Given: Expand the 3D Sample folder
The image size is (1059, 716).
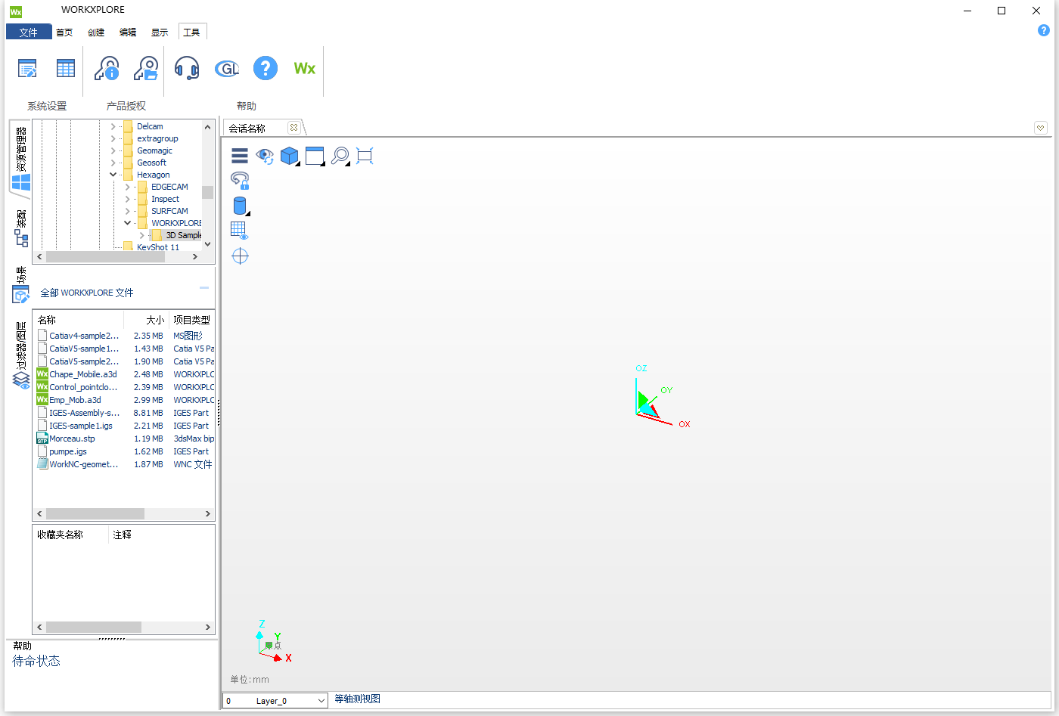Looking at the screenshot, I should 141,235.
